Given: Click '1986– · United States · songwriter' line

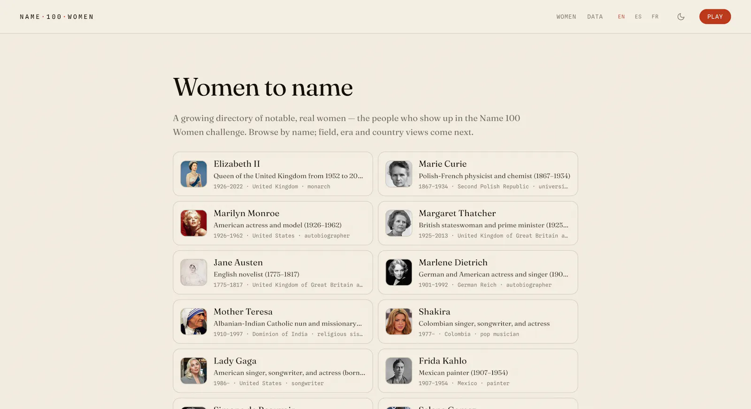Looking at the screenshot, I should pos(268,383).
